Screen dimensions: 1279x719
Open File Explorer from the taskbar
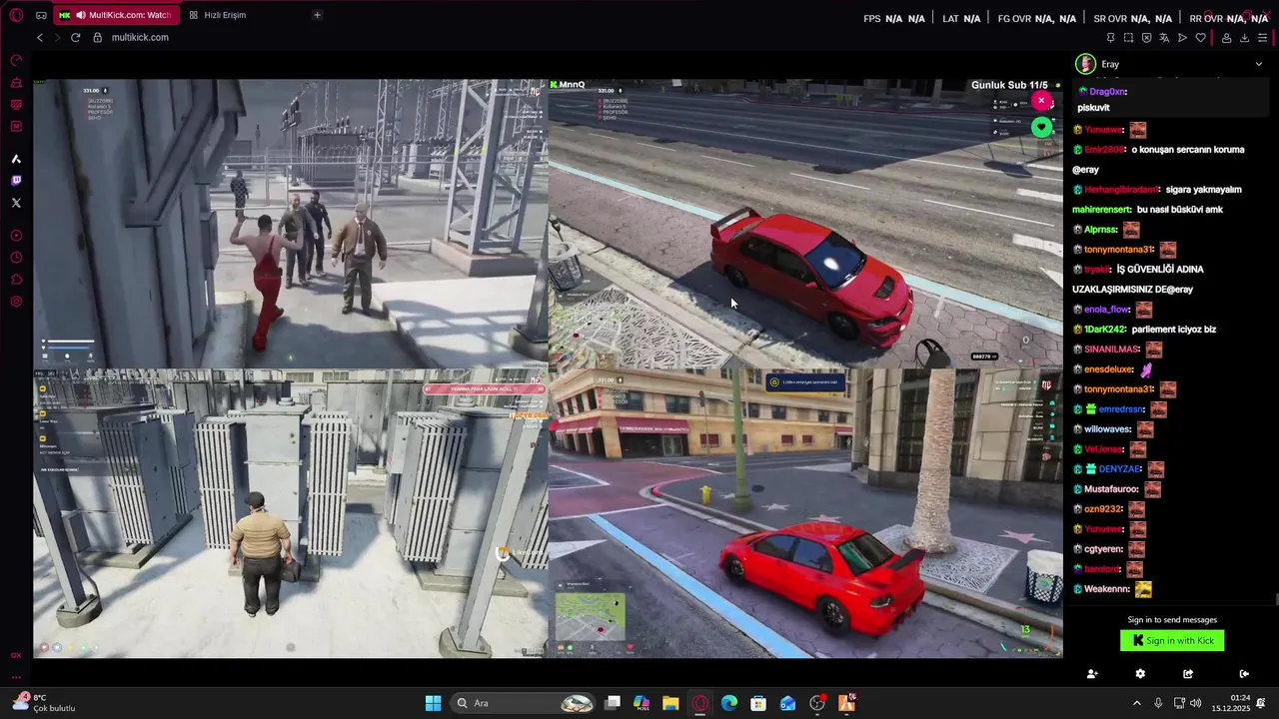pyautogui.click(x=670, y=703)
